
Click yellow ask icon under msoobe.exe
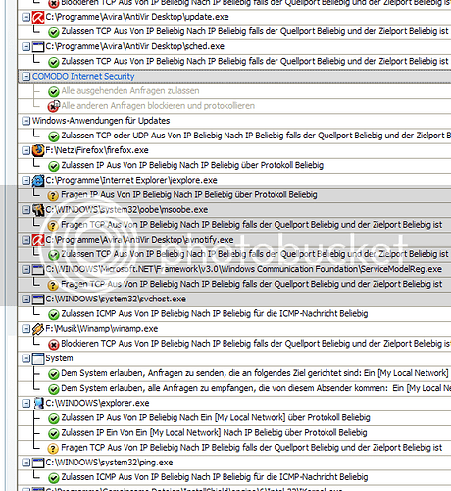tap(53, 226)
